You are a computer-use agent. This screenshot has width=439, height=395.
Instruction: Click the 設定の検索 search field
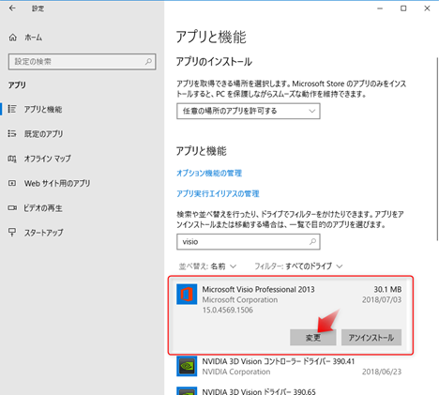(x=82, y=62)
